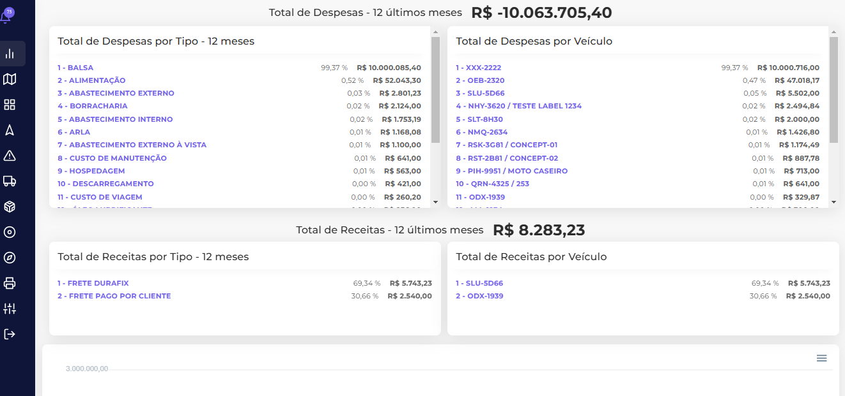The width and height of the screenshot is (845, 396).
Task: Select ALIMENTAÇÃO expense type
Action: [x=91, y=80]
